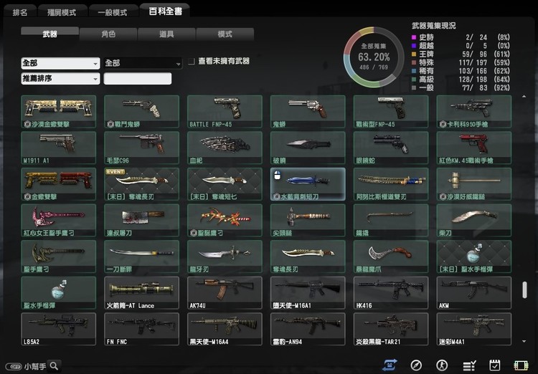Viewport: 538px width, 374px height.
Task: Select the 阿努比斯權道雙刃 card
Action: tap(391, 184)
